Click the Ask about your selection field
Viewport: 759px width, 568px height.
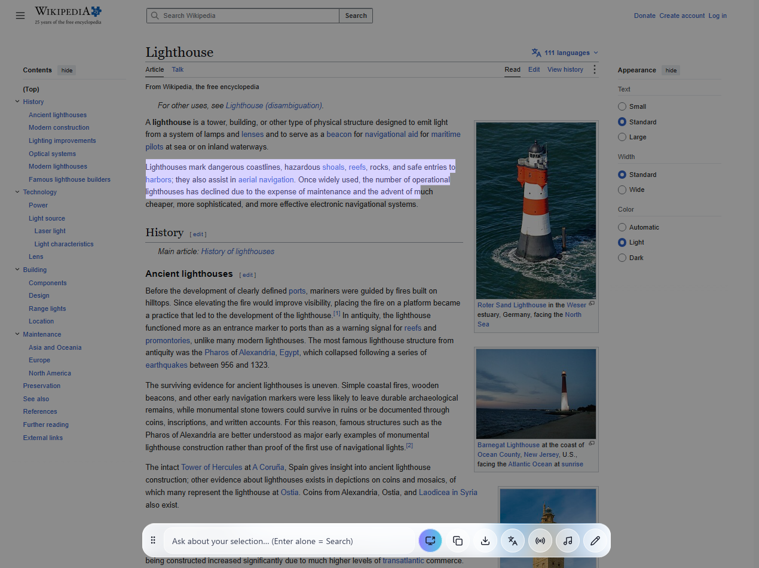point(290,541)
